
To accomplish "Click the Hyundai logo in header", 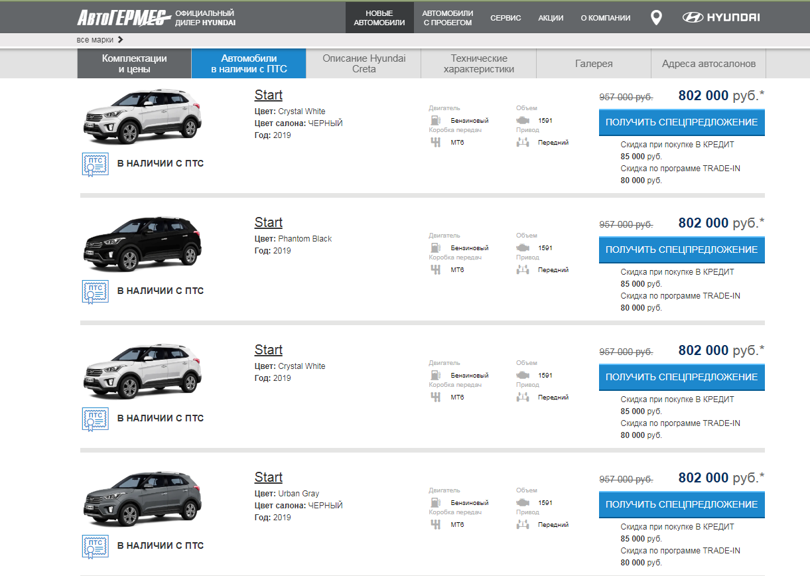I will click(721, 18).
